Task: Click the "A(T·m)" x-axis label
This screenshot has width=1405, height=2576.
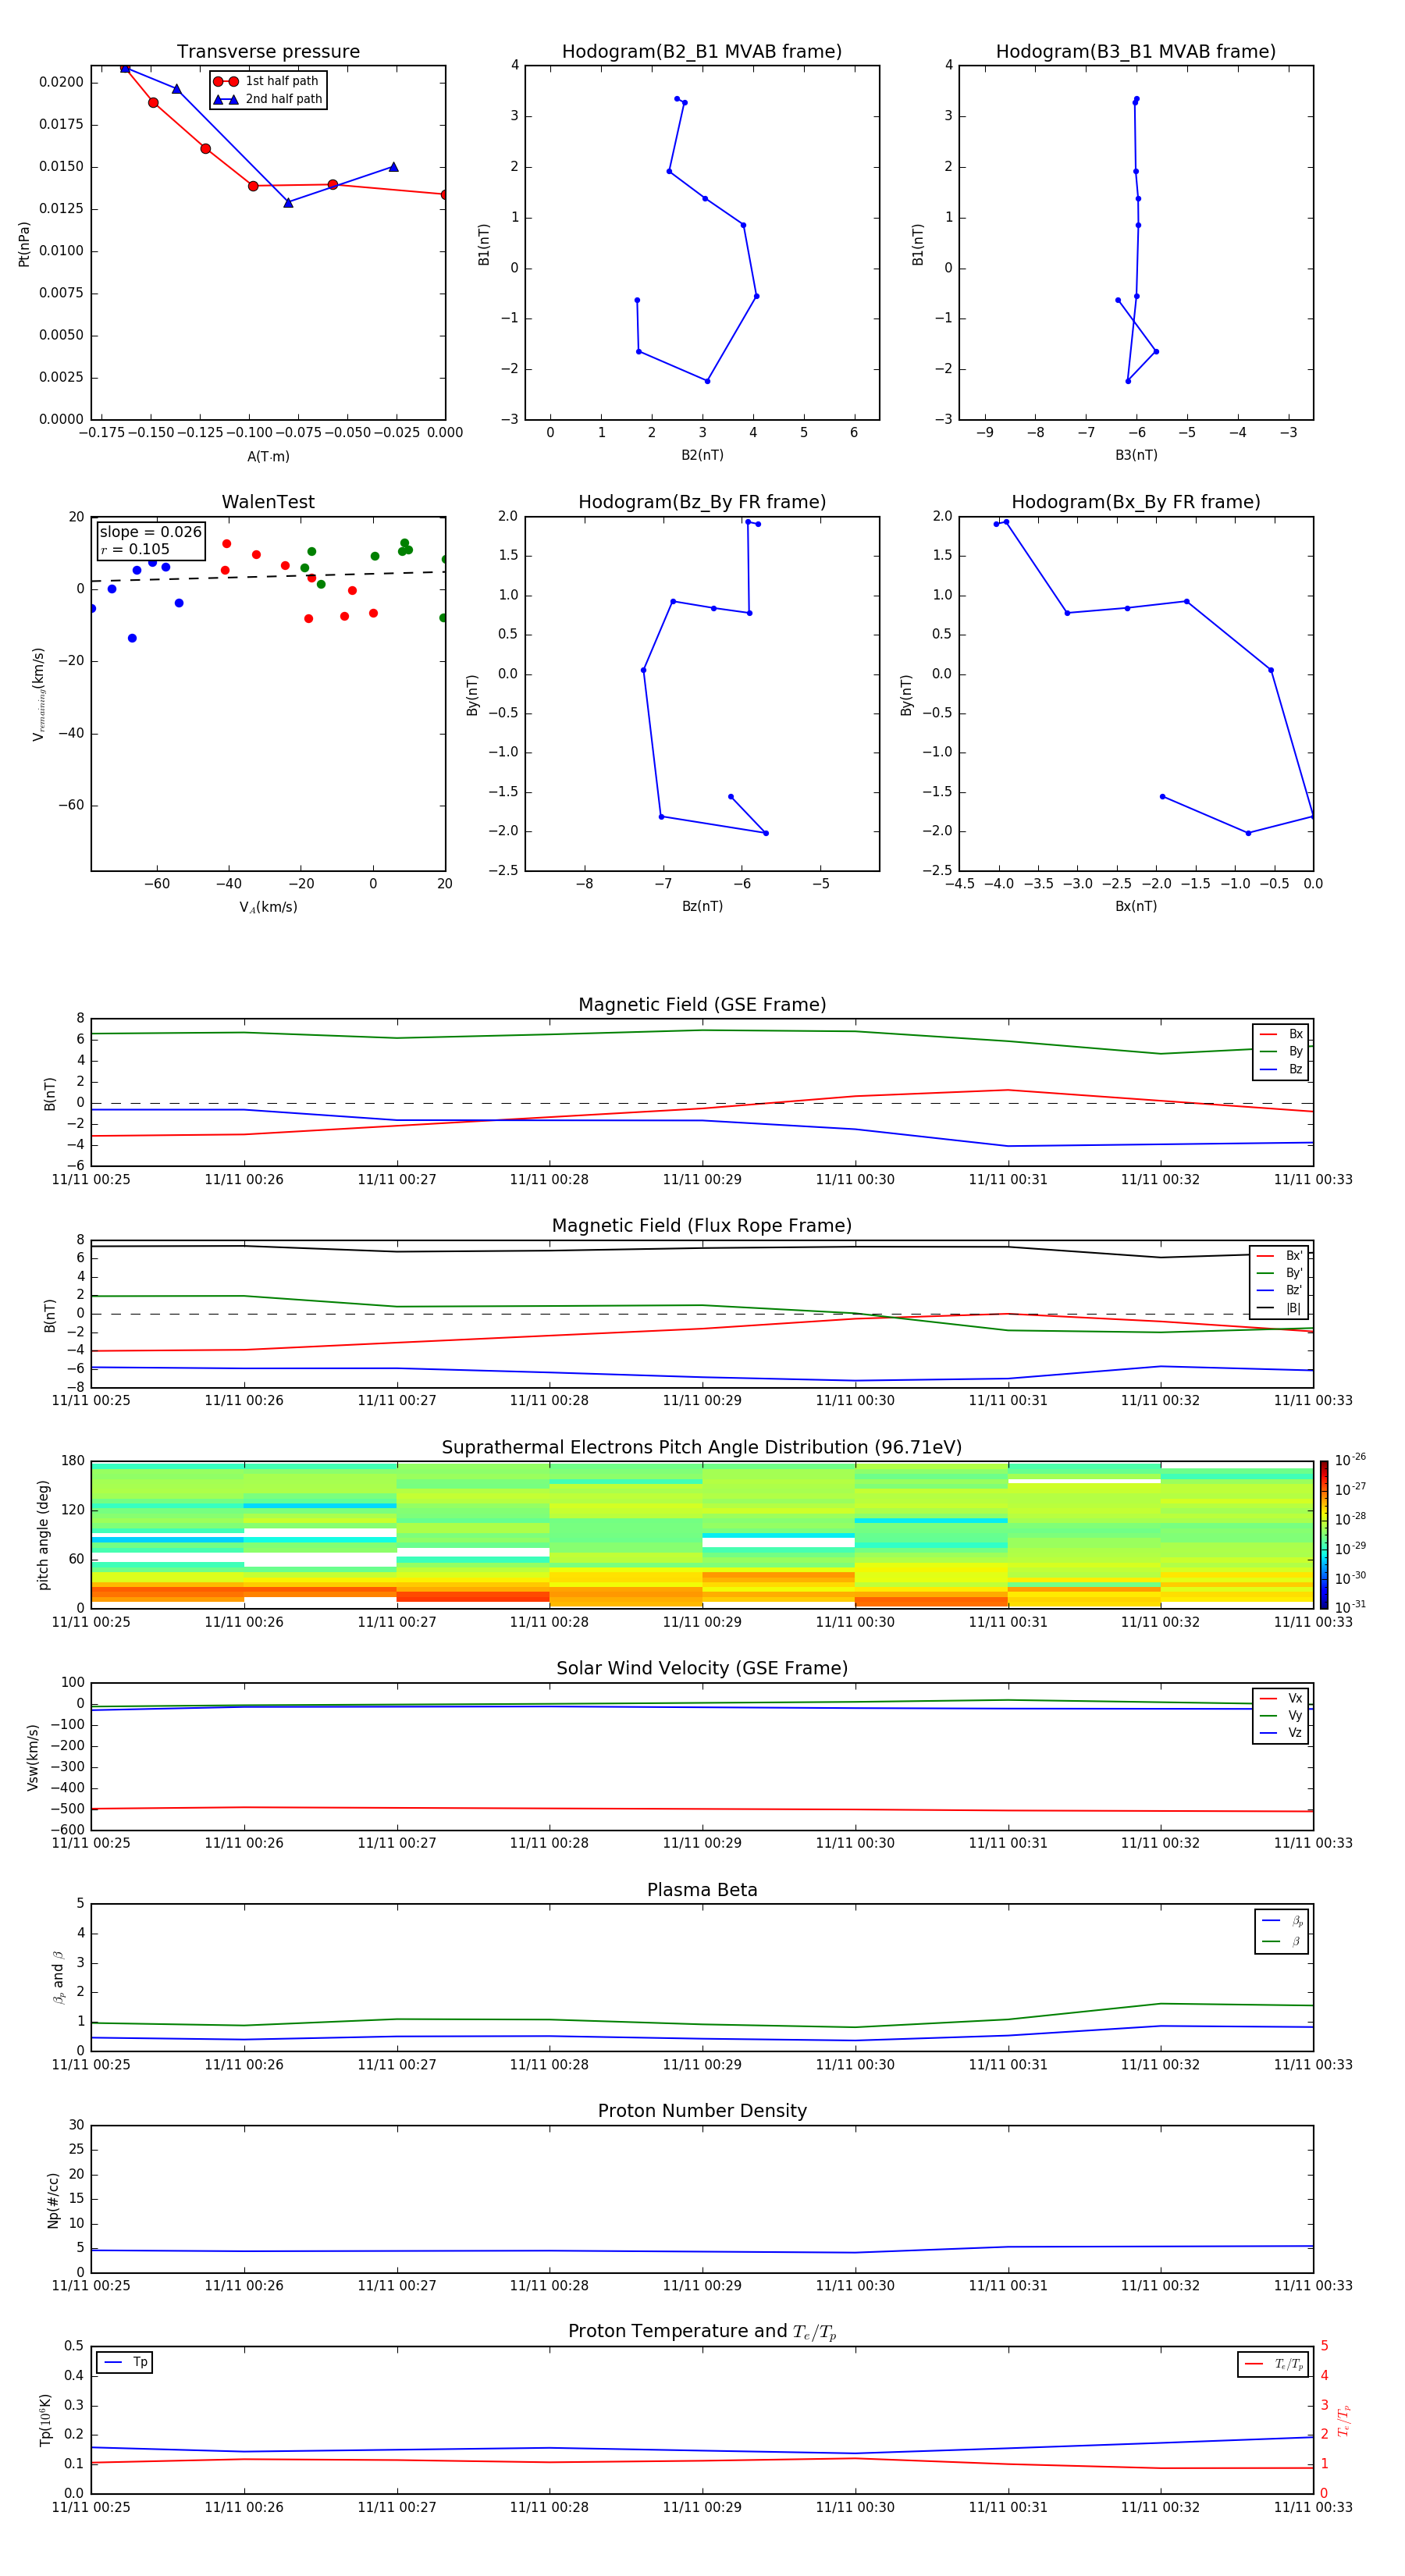Action: (268, 456)
